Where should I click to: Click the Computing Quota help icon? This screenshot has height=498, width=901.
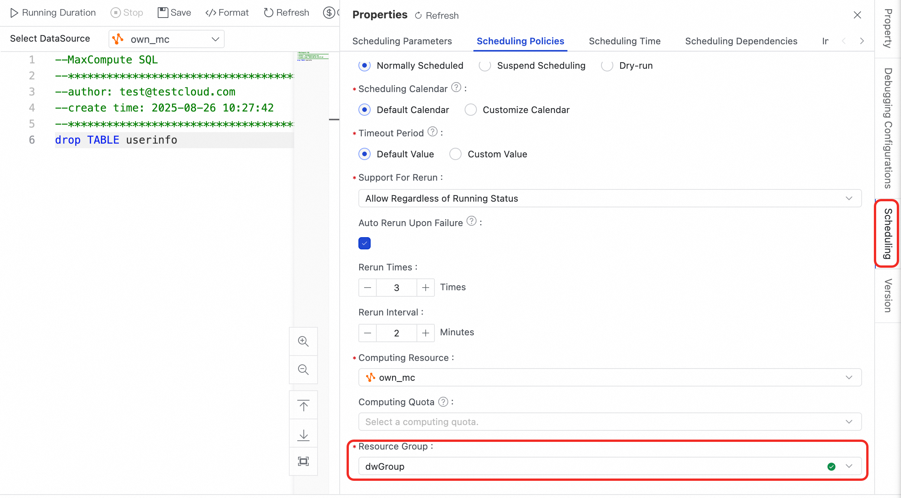pyautogui.click(x=443, y=402)
